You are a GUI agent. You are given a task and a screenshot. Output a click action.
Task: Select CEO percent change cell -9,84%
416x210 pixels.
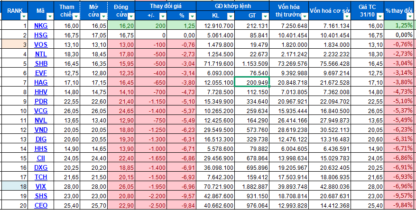(399, 205)
